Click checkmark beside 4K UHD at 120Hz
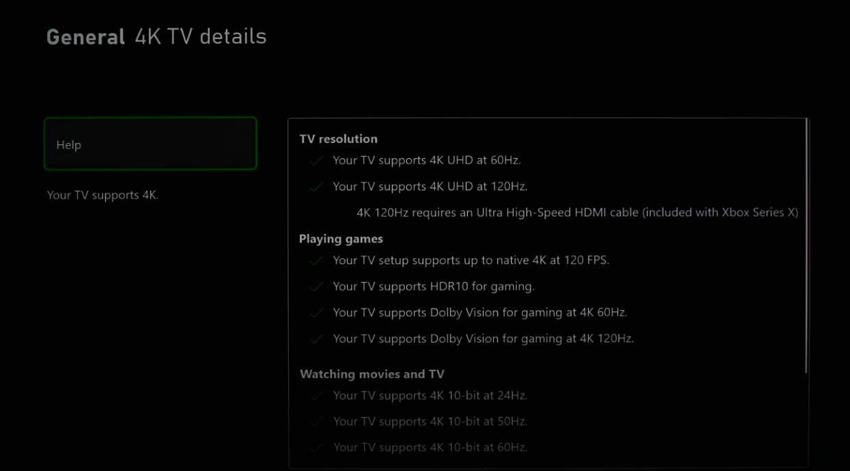This screenshot has width=850, height=471. [x=316, y=187]
